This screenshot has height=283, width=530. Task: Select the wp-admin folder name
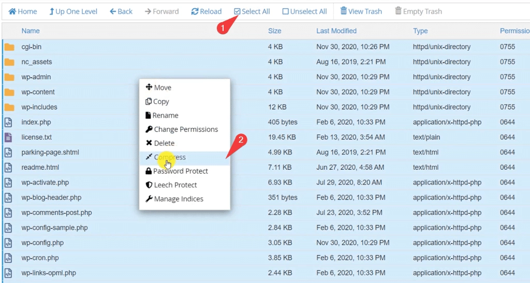(x=36, y=77)
